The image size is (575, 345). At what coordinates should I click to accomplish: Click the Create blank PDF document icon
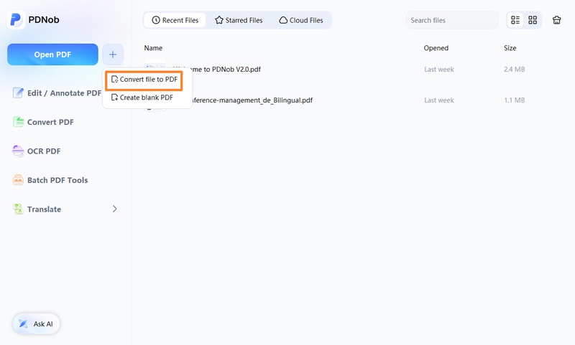[x=114, y=98]
